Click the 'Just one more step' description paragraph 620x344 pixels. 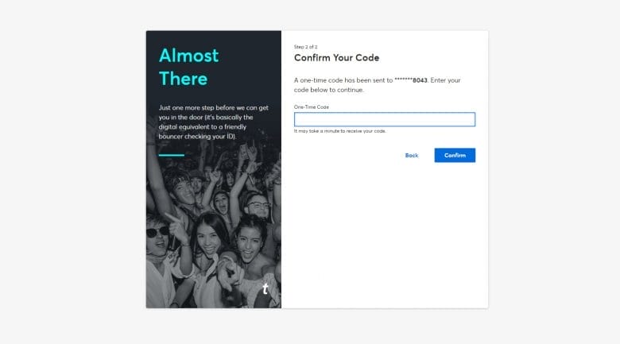point(214,122)
